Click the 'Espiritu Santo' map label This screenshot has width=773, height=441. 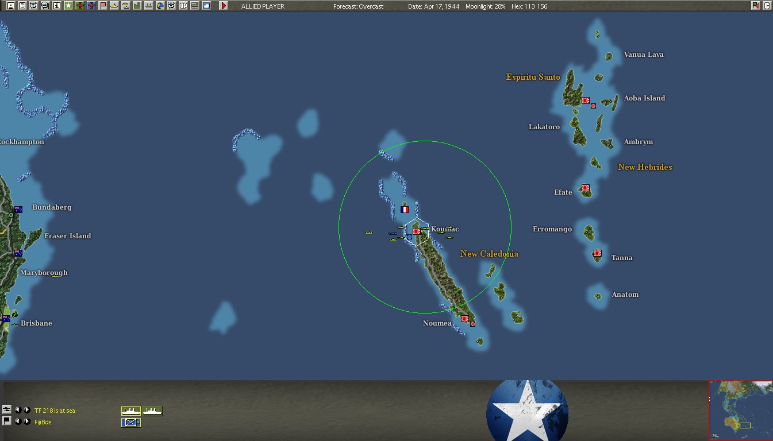(x=533, y=77)
